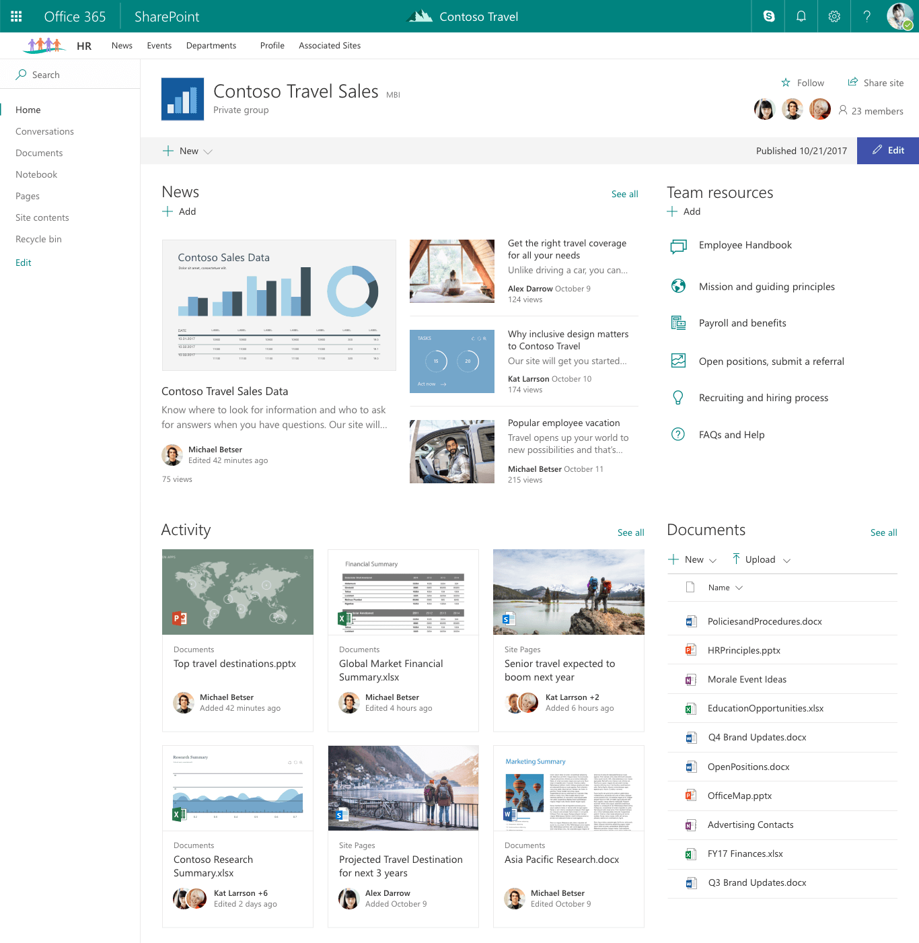Open the Search box in the sidebar
This screenshot has width=919, height=943.
(x=46, y=74)
